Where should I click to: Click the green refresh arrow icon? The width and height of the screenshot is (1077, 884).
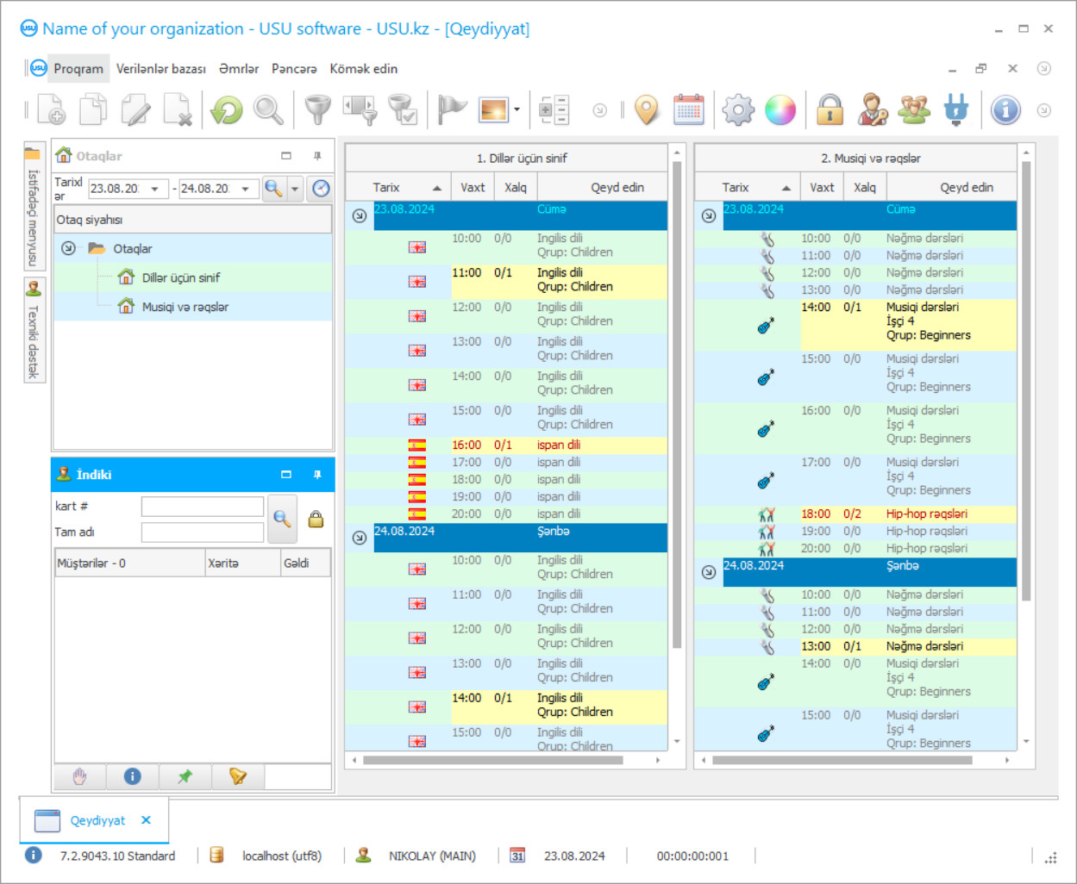227,110
